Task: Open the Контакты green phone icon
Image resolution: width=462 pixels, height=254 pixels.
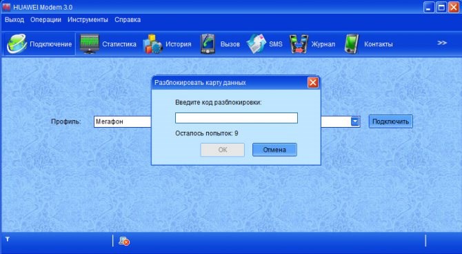Action: tap(352, 44)
